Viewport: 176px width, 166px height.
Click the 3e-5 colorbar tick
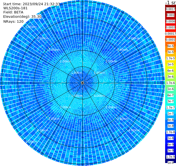pyautogui.click(x=171, y=52)
